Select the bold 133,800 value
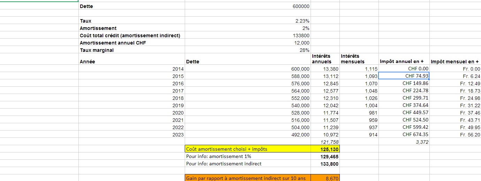This screenshot has height=181, width=481. 325,164
